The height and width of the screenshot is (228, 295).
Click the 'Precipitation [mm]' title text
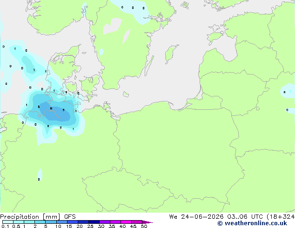tap(30, 217)
